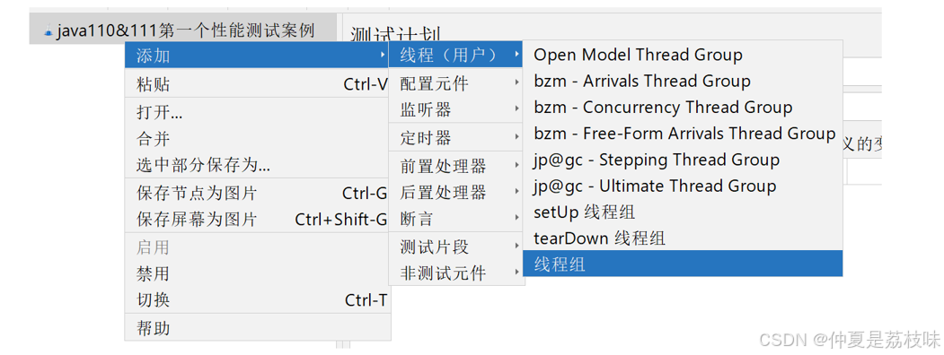Expand the 前置处理器 submenu
Image resolution: width=944 pixels, height=355 pixels.
[455, 166]
